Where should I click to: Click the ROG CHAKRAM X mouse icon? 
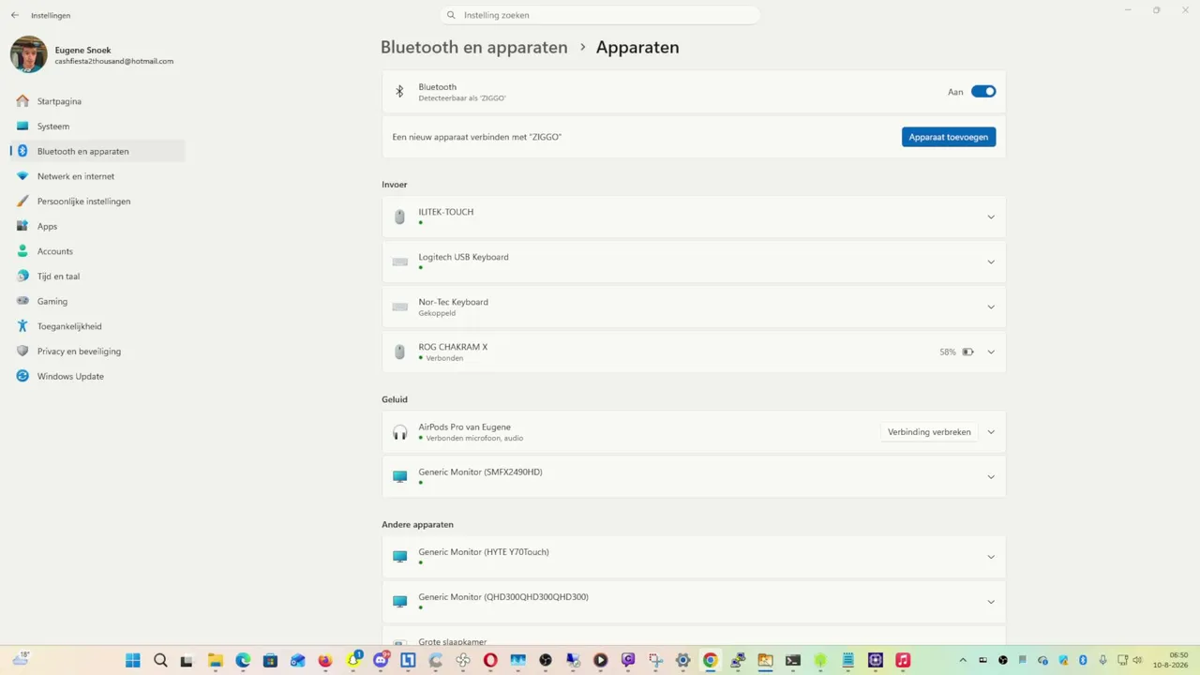(x=399, y=352)
